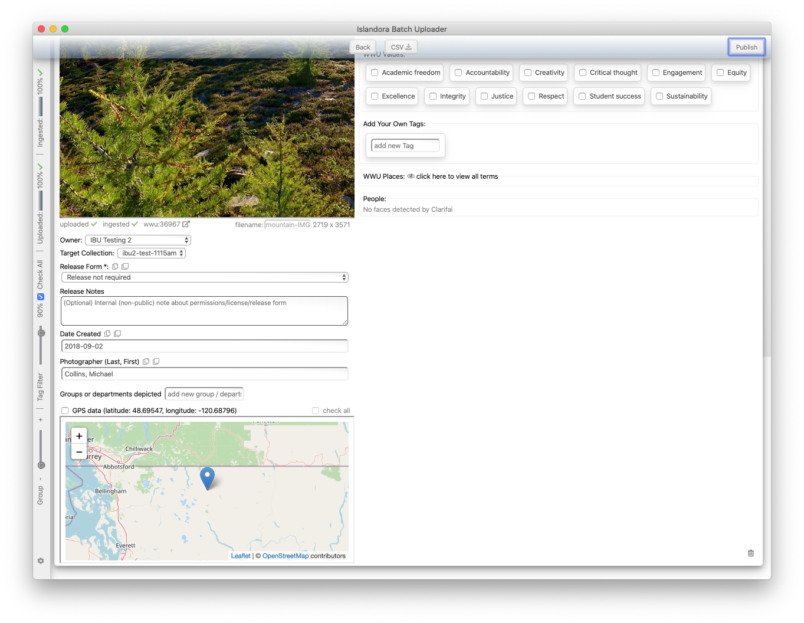Click the Group size slider handle
Image resolution: width=804 pixels, height=623 pixels.
click(x=41, y=465)
